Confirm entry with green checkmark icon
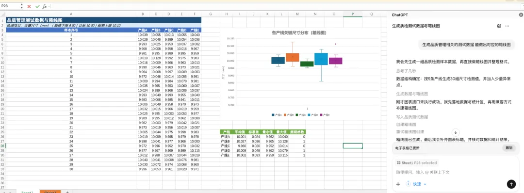The image size is (524, 193). (x=37, y=6)
